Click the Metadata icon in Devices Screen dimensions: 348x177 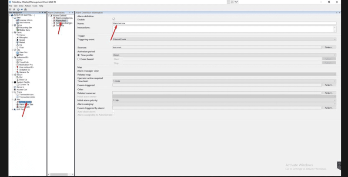coord(17,42)
